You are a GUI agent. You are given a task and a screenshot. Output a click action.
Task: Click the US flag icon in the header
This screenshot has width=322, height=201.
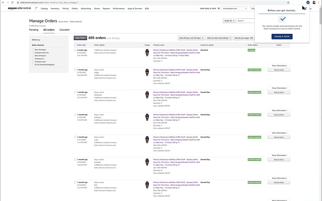pyautogui.click(x=219, y=8)
